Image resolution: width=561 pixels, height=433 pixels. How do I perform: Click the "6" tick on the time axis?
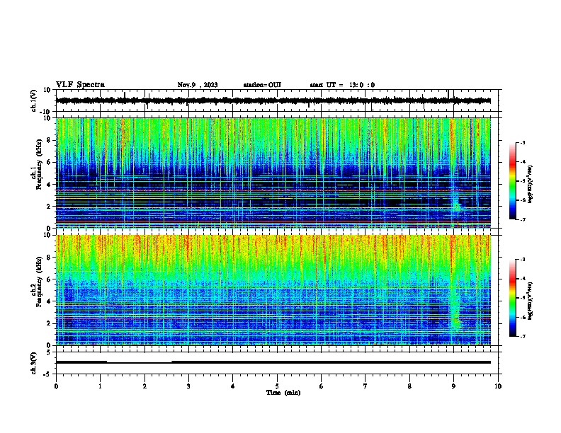(x=322, y=386)
